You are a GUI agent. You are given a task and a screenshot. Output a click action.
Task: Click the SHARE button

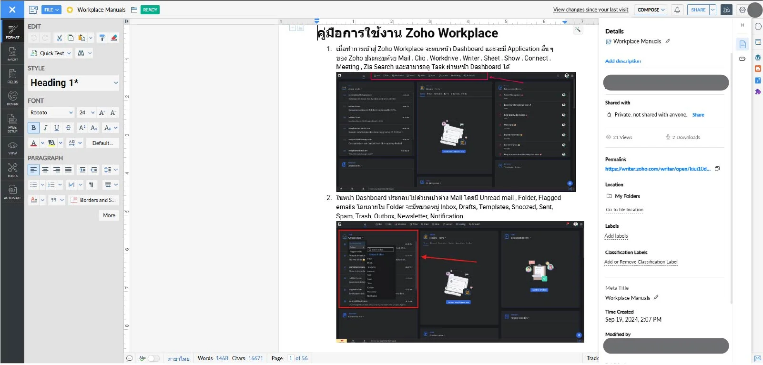pyautogui.click(x=698, y=10)
